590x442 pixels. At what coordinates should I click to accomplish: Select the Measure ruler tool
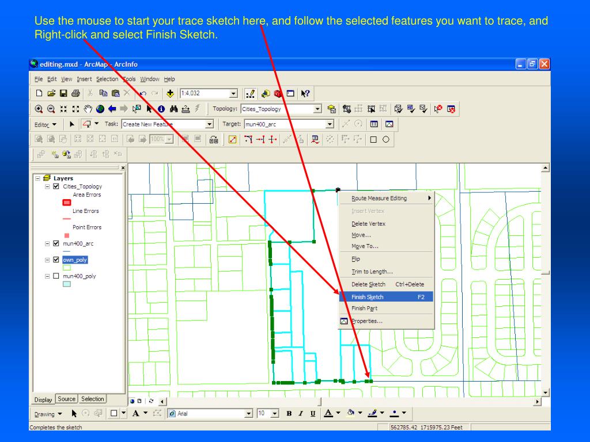186,109
